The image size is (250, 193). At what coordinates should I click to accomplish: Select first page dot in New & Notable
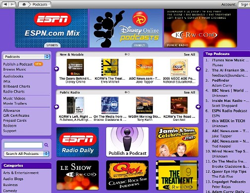tap(126, 54)
